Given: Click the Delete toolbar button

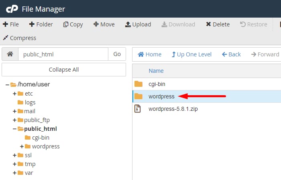Looking at the screenshot, I should click(x=218, y=24).
